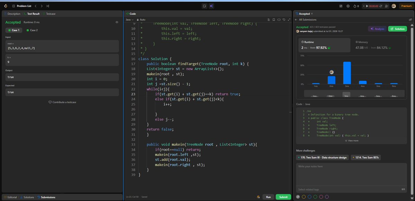
Task: Start the timer play button
Action: pyautogui.click(x=367, y=6)
